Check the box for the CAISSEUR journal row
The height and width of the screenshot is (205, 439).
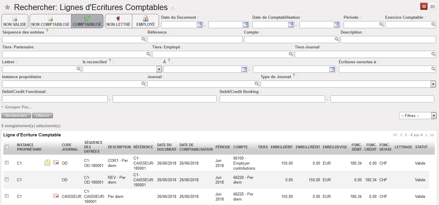(7, 196)
